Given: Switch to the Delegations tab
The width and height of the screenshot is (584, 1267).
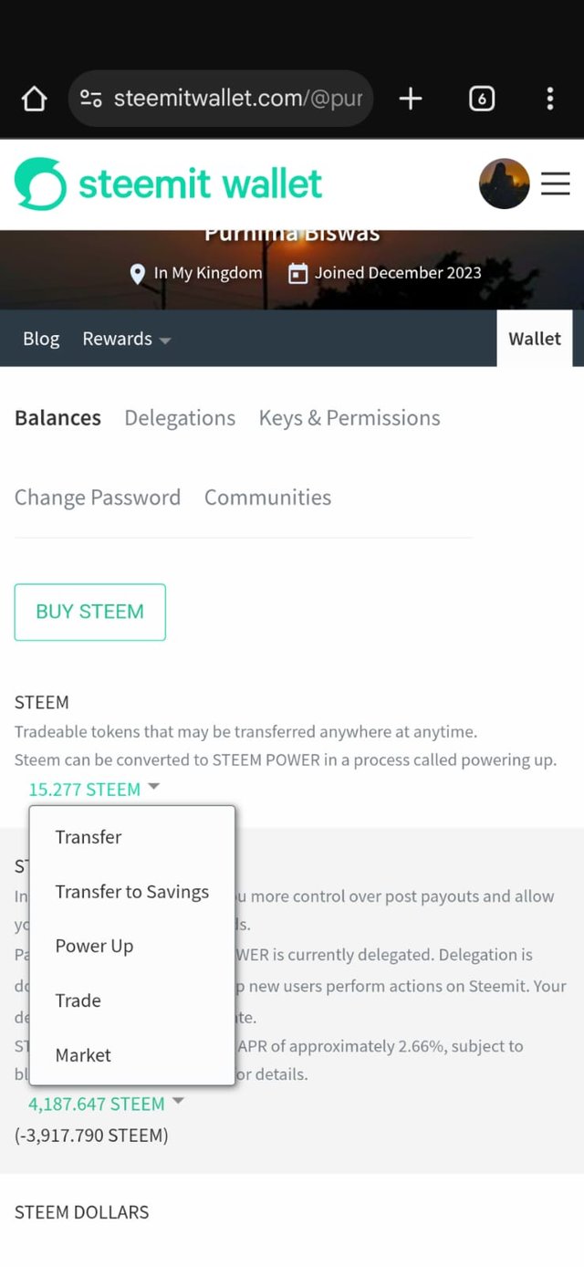Looking at the screenshot, I should (x=180, y=418).
